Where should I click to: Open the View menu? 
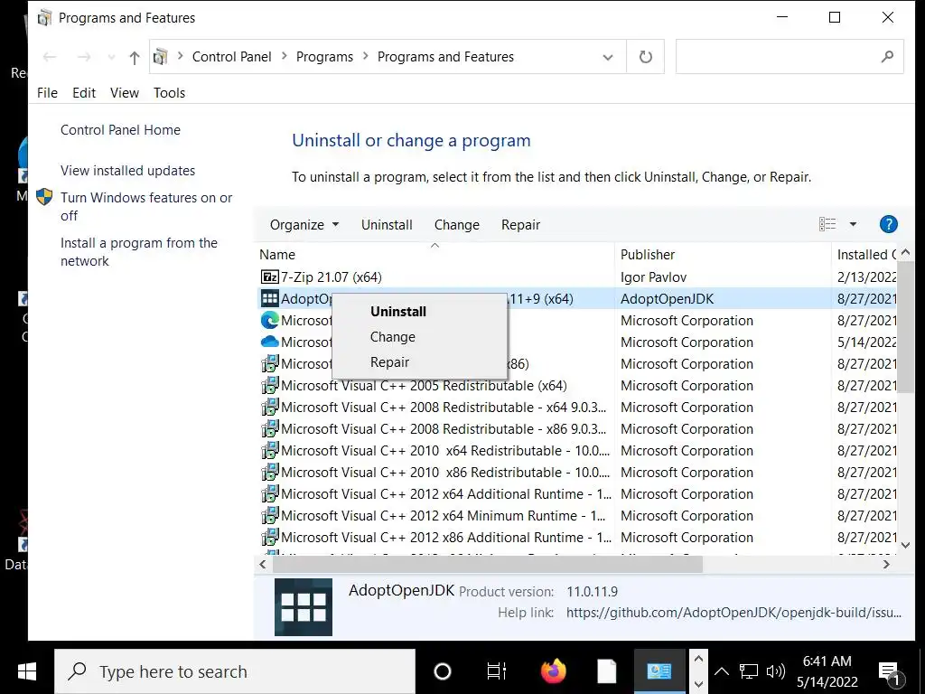(x=125, y=93)
